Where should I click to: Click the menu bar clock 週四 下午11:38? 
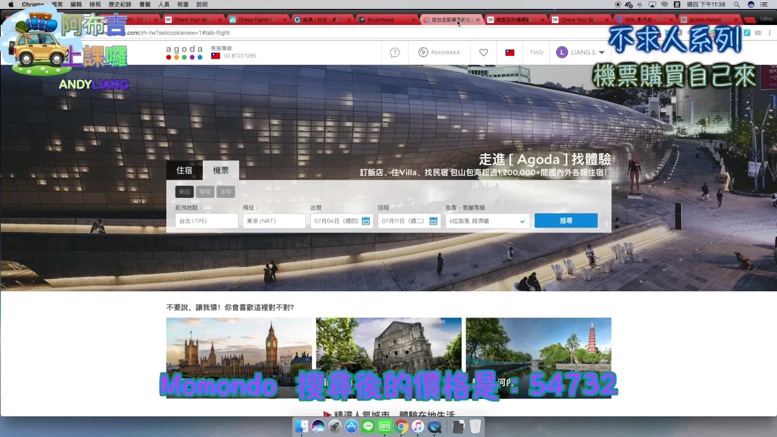[x=706, y=4]
